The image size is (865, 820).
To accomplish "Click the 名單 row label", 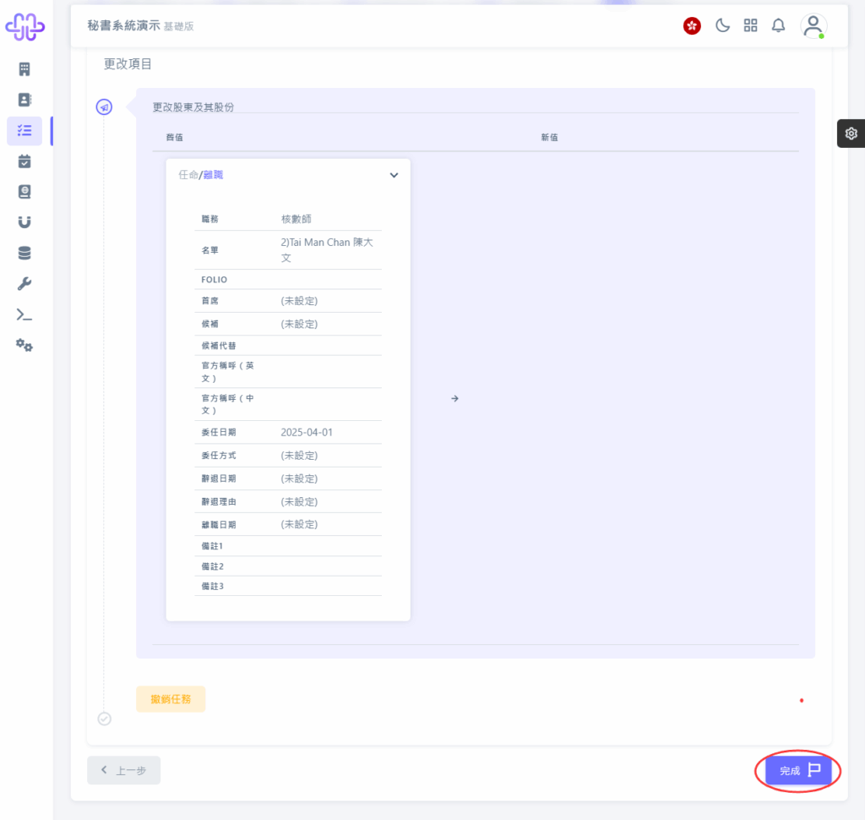I will coord(209,251).
